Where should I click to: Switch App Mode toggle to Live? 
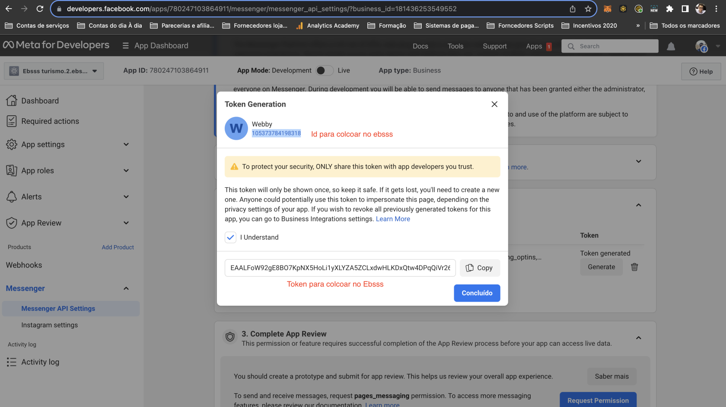pos(325,70)
